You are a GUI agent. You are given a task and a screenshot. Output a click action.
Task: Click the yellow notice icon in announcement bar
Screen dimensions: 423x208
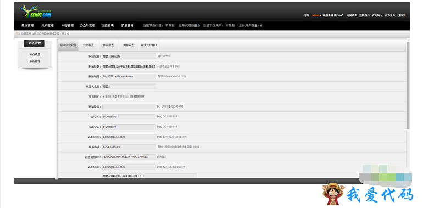tap(18, 33)
